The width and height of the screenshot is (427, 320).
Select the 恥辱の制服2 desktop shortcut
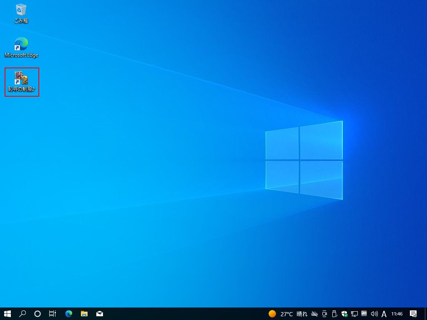22,82
